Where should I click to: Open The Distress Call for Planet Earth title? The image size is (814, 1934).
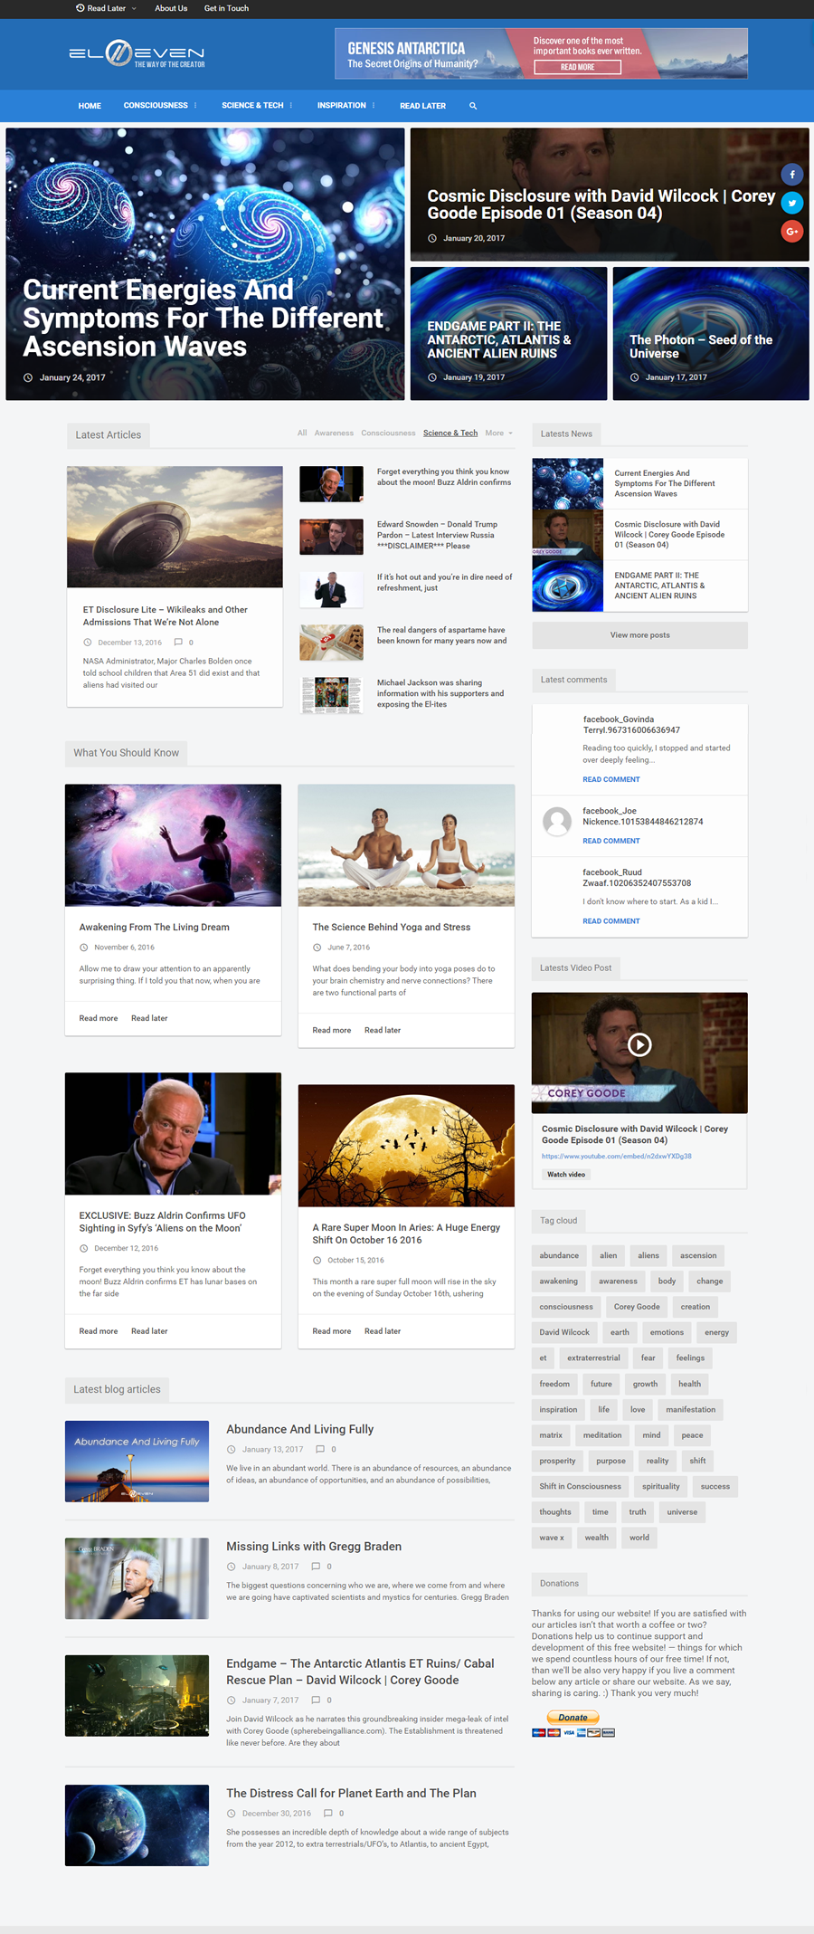pos(351,1793)
